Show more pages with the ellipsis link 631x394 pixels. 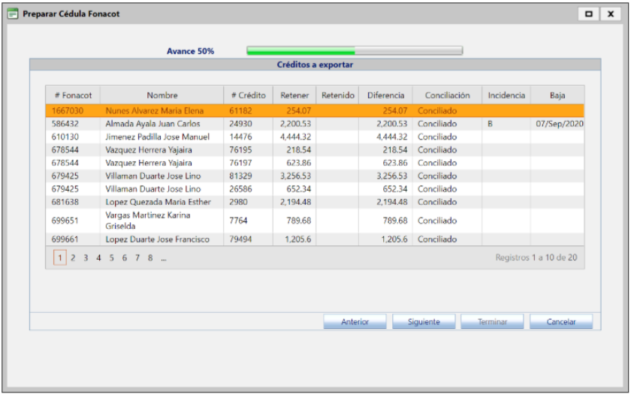coord(164,258)
